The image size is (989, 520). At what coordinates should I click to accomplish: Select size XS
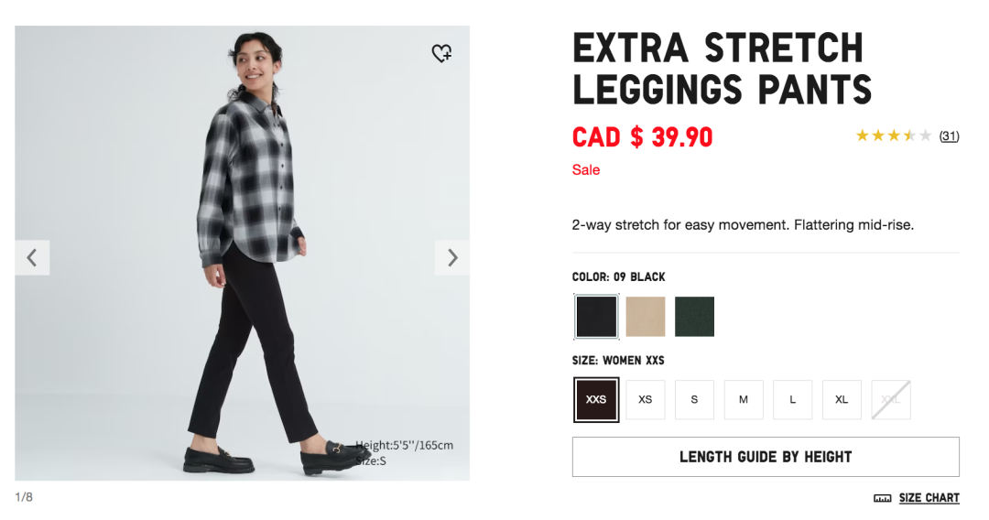pyautogui.click(x=646, y=400)
